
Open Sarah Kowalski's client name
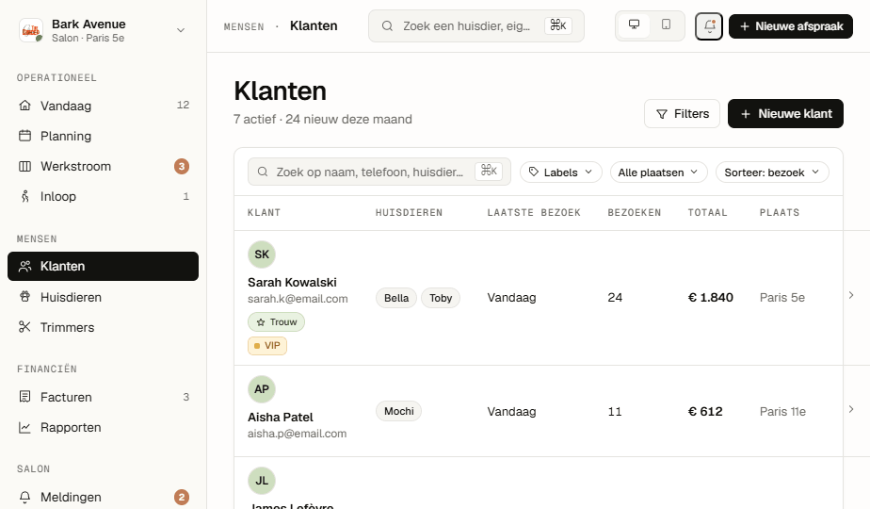(x=292, y=282)
